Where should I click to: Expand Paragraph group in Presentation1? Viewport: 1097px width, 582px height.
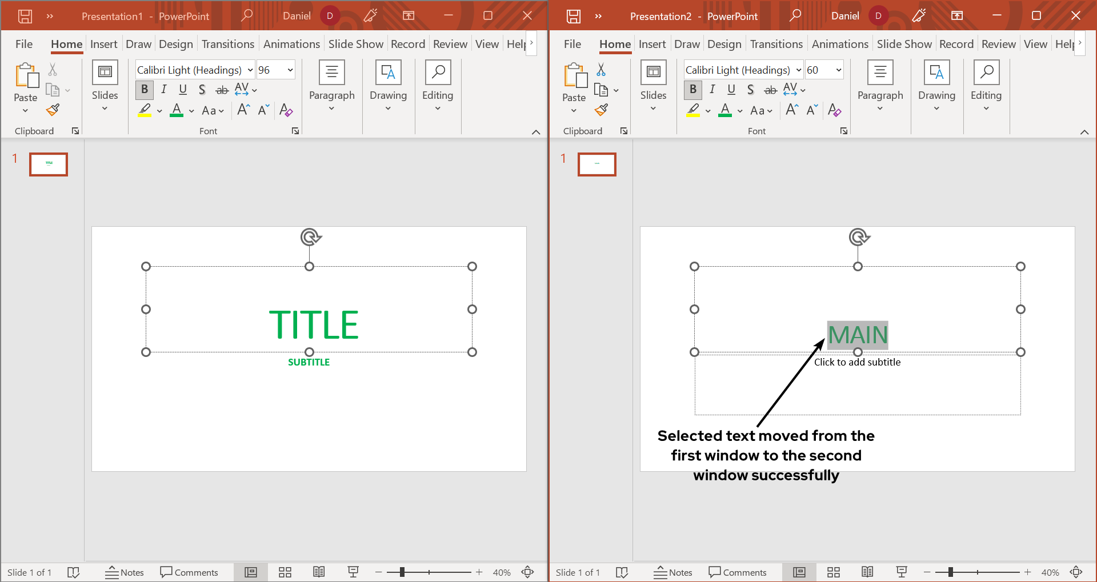331,86
